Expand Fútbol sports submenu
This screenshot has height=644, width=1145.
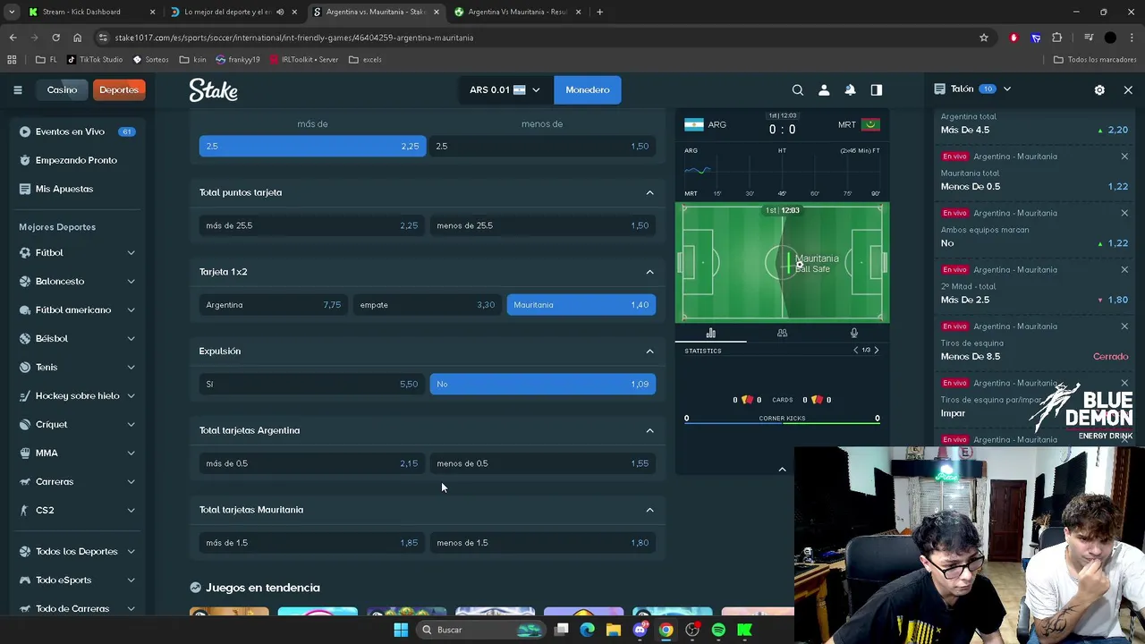pyautogui.click(x=131, y=252)
